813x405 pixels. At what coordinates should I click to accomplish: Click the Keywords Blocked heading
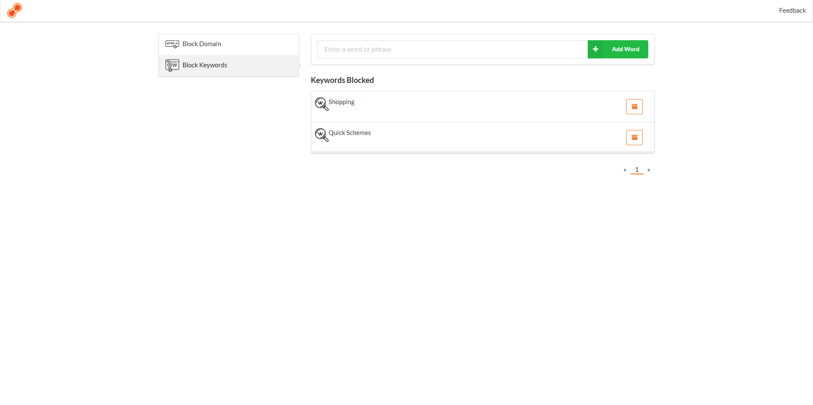(342, 80)
